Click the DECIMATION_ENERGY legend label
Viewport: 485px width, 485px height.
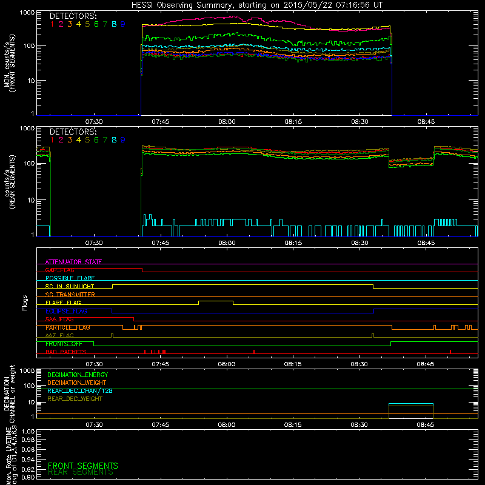pos(78,375)
